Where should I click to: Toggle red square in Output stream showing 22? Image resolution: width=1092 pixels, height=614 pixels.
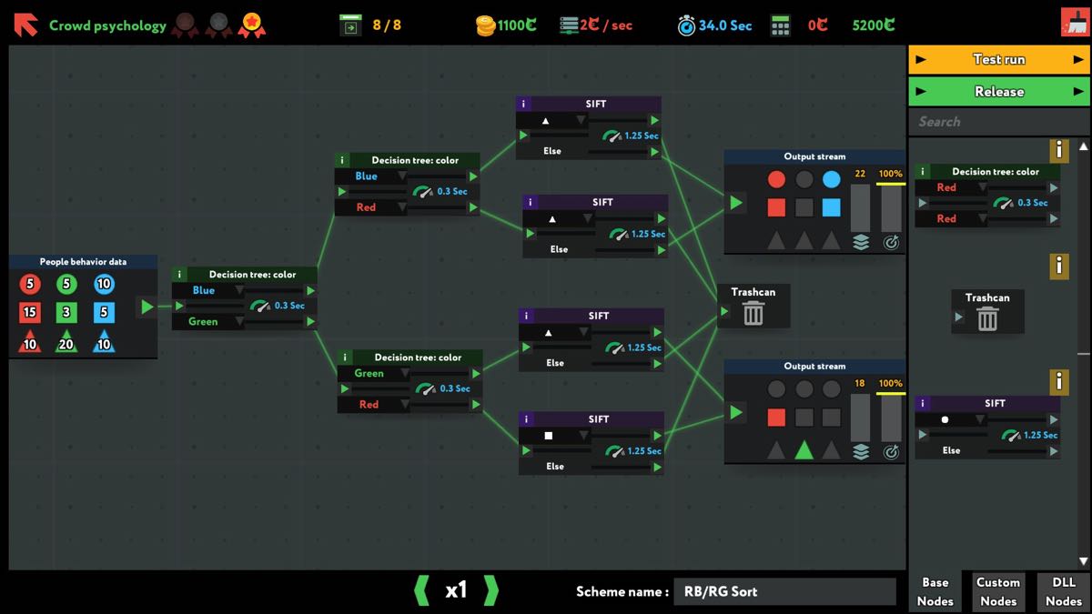tap(776, 207)
